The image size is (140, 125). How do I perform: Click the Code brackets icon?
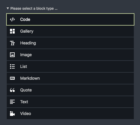click(12, 19)
